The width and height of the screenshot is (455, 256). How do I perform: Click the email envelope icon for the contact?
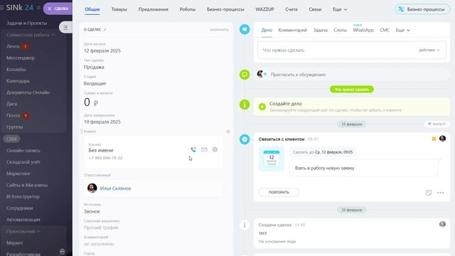pos(204,149)
